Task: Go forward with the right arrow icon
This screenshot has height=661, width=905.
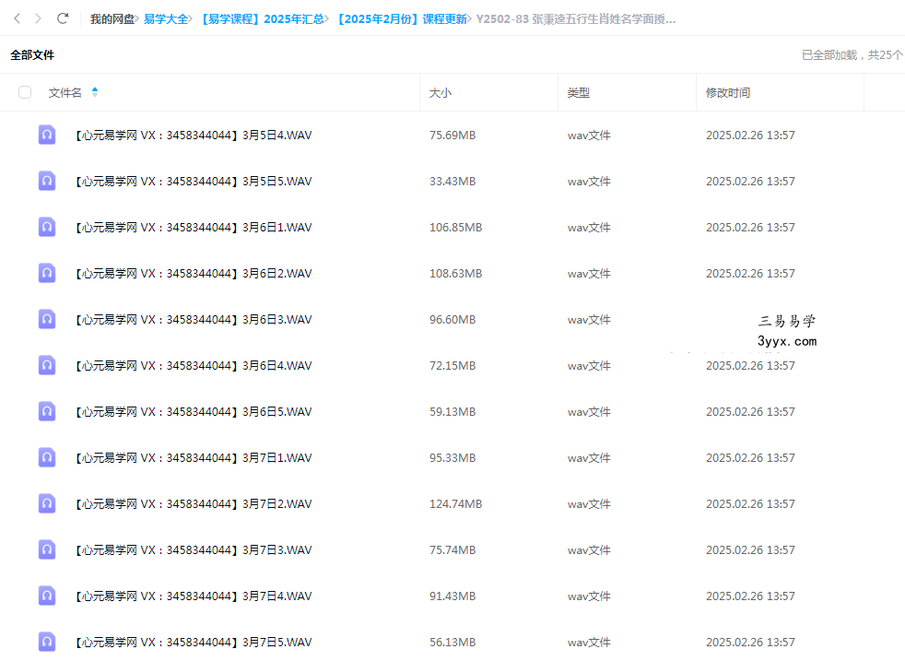Action: pyautogui.click(x=38, y=18)
